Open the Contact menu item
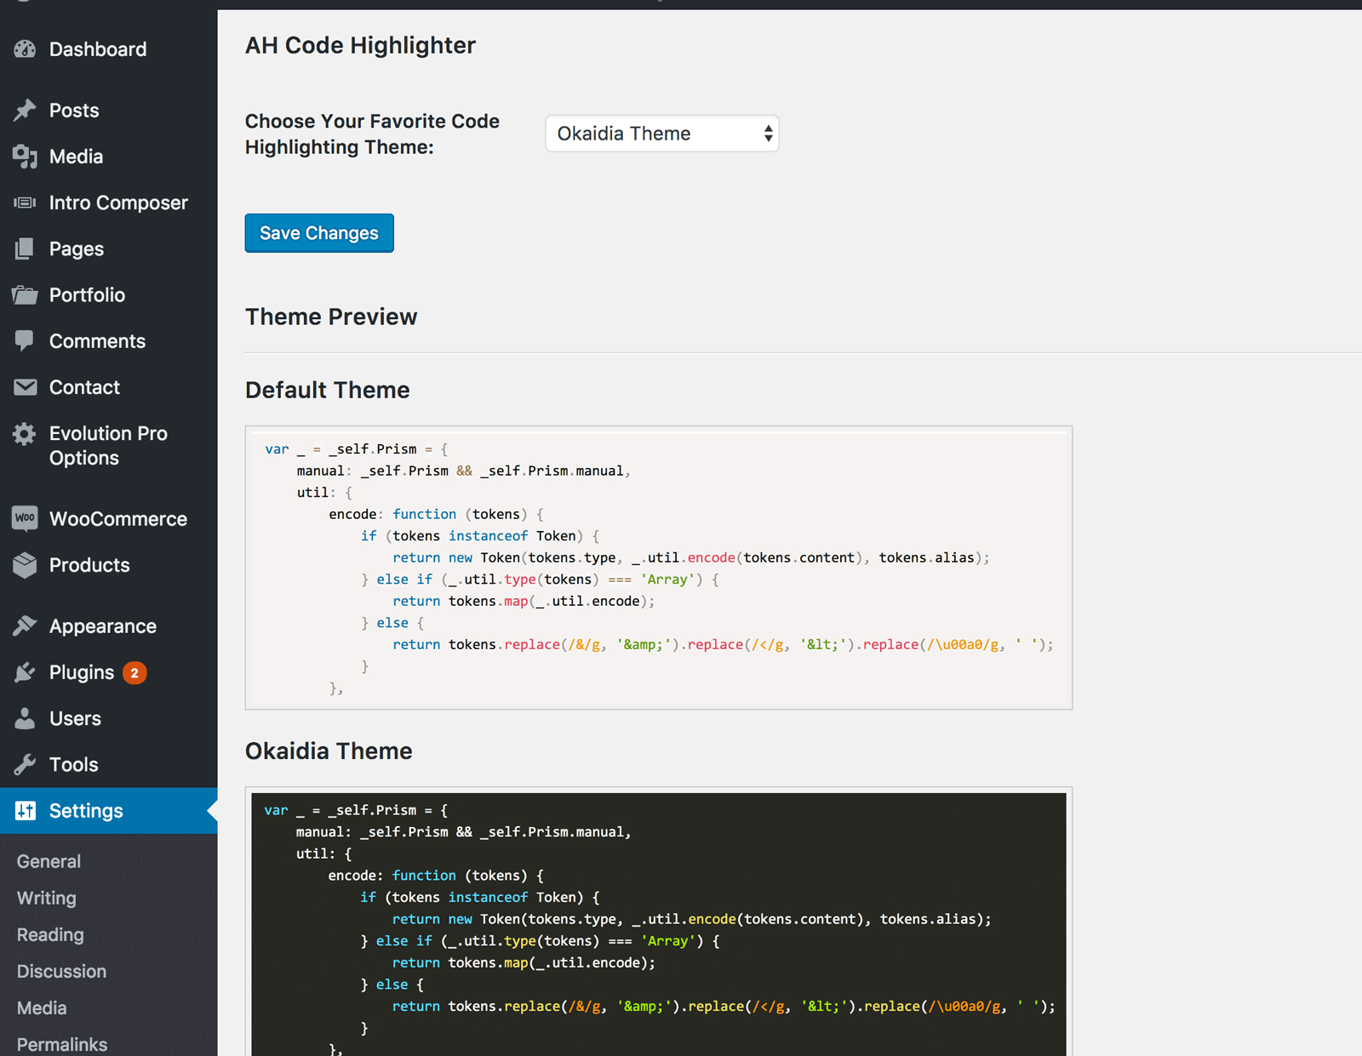The image size is (1362, 1056). click(x=84, y=387)
